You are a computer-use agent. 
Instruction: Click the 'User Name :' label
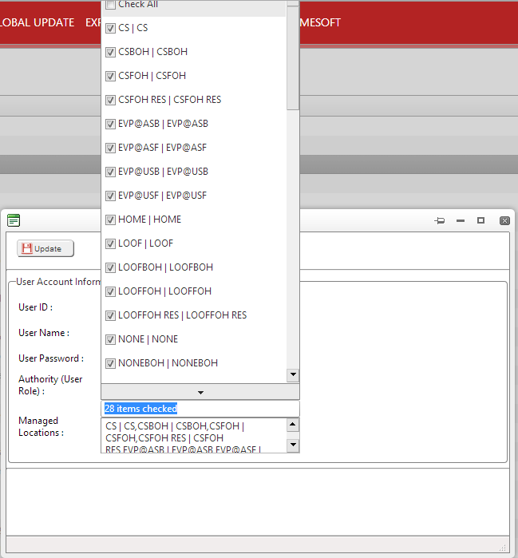pos(44,333)
